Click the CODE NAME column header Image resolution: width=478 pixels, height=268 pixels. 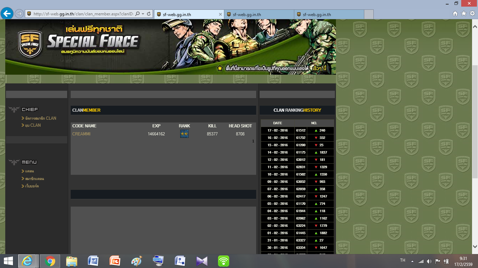pos(84,126)
